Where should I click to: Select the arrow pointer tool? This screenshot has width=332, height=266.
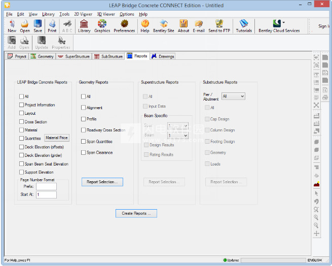(x=317, y=193)
